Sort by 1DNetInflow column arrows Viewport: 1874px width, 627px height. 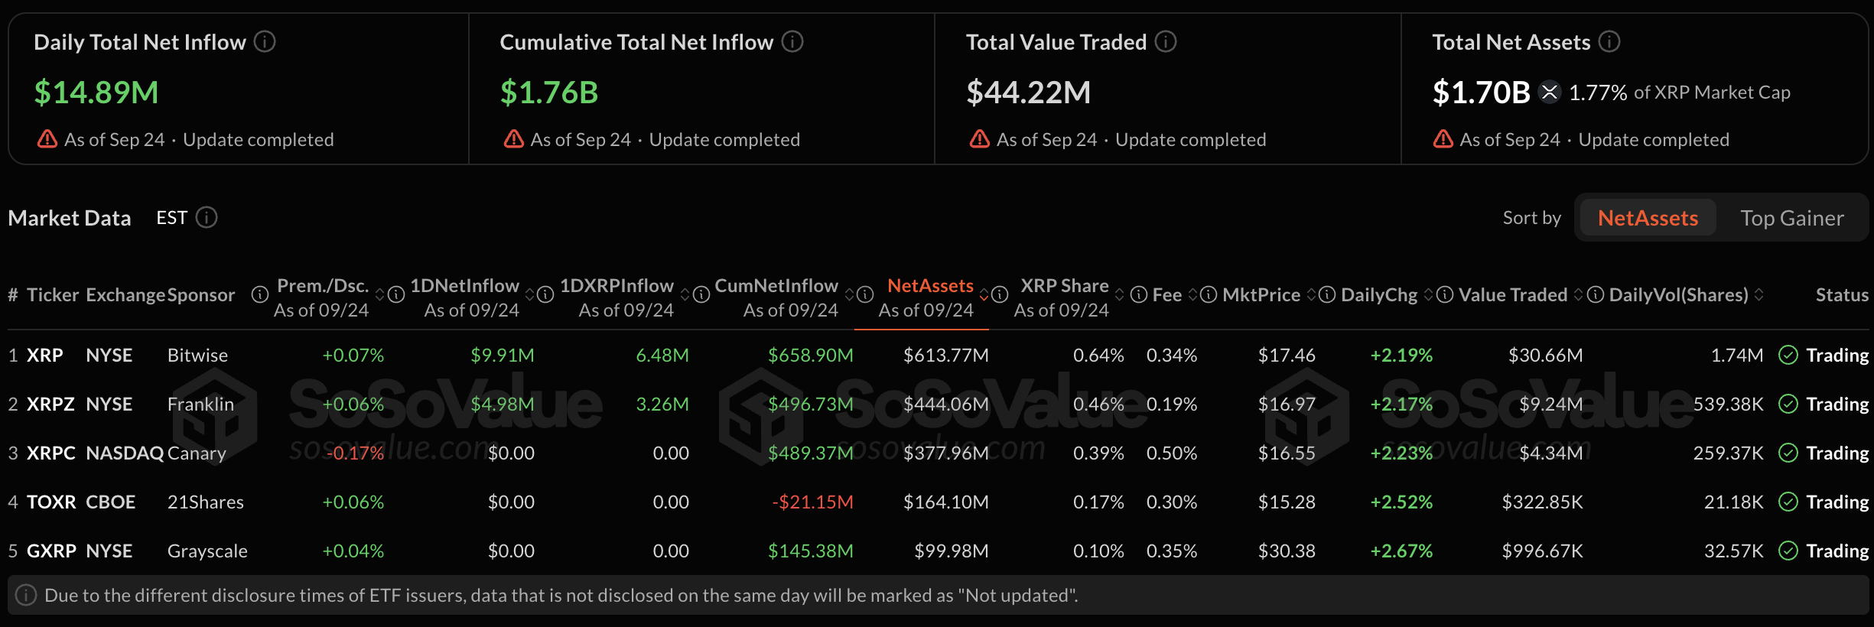(x=529, y=295)
